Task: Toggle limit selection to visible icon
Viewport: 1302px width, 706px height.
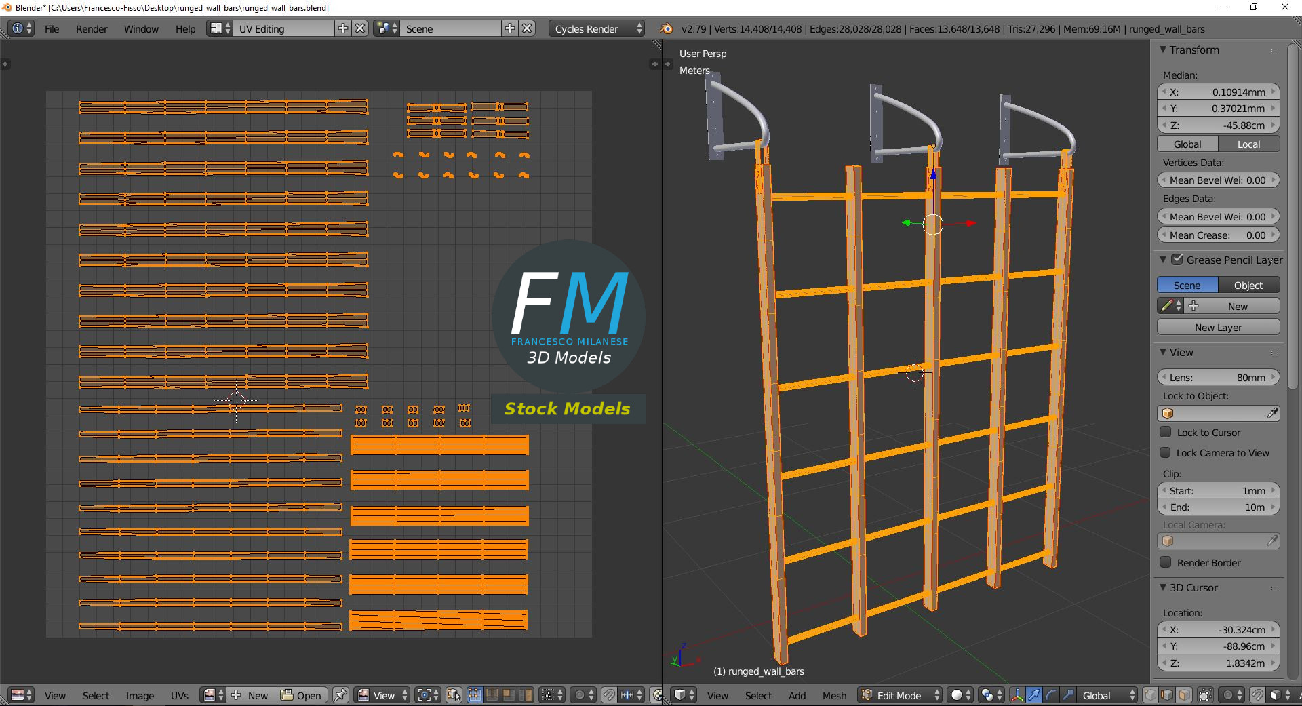Action: 1205,695
